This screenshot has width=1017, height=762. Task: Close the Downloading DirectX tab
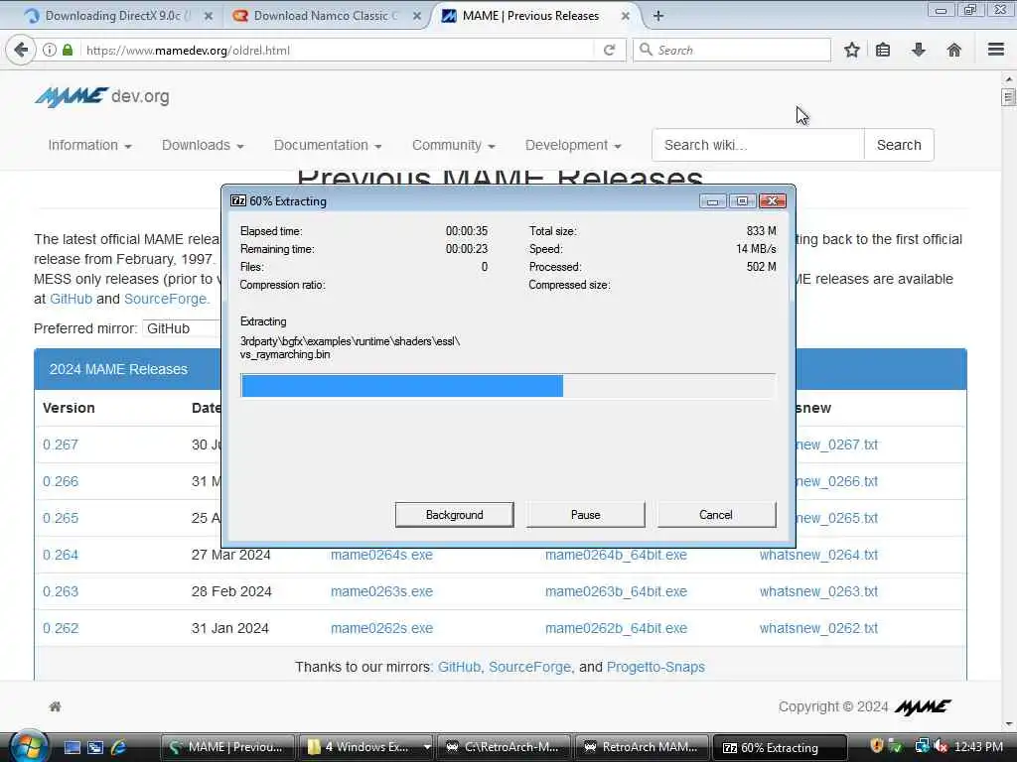pyautogui.click(x=209, y=16)
